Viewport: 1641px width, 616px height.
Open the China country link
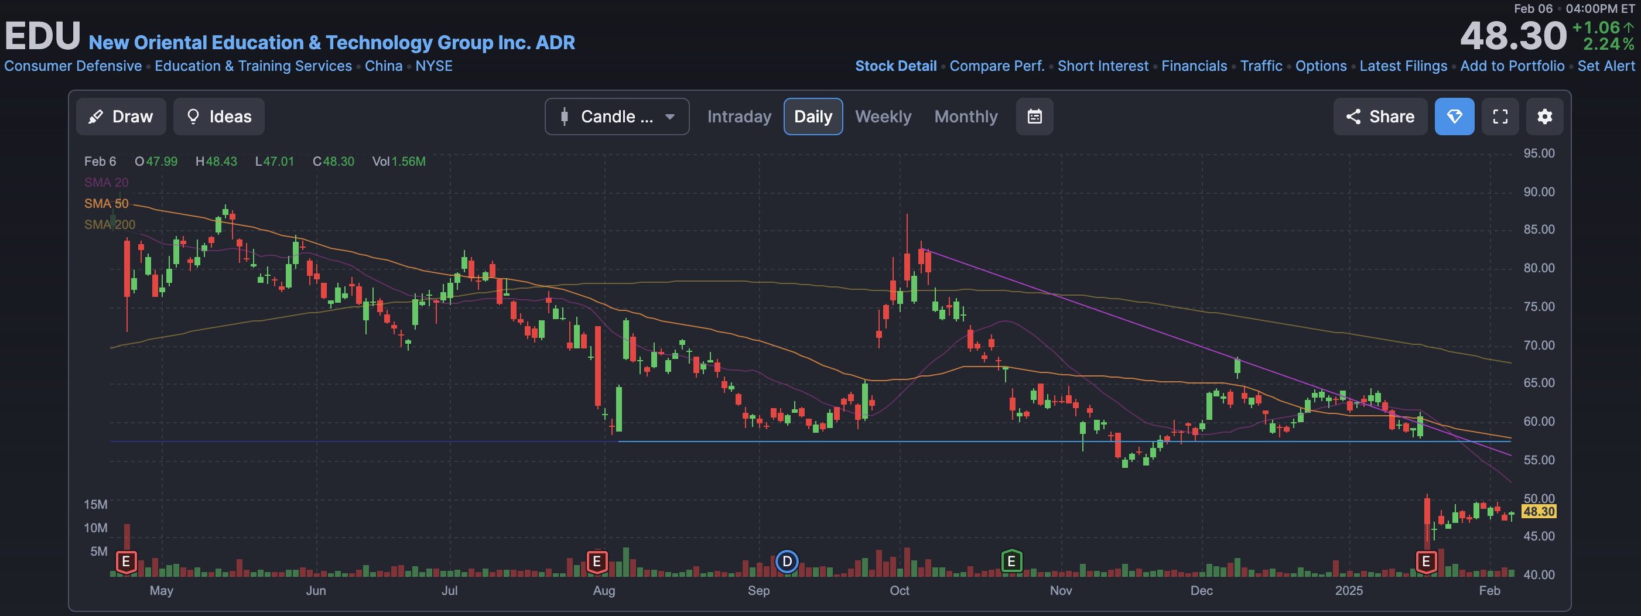[384, 66]
